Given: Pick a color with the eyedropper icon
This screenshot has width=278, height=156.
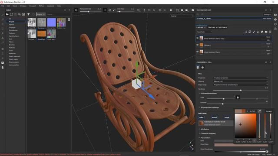Looking at the screenshot, I should [259, 111].
